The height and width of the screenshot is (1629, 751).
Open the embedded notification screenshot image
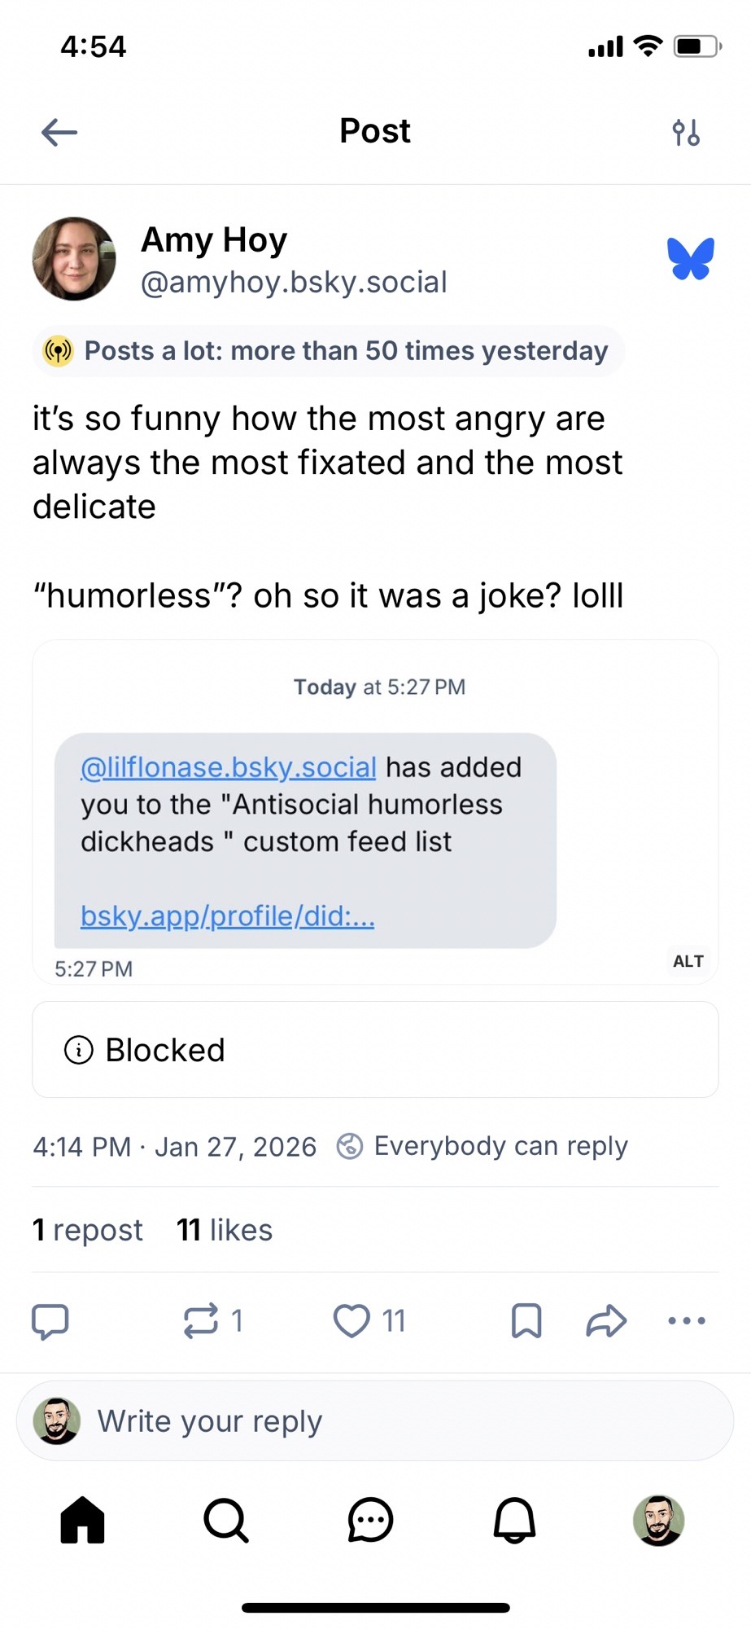pyautogui.click(x=375, y=814)
